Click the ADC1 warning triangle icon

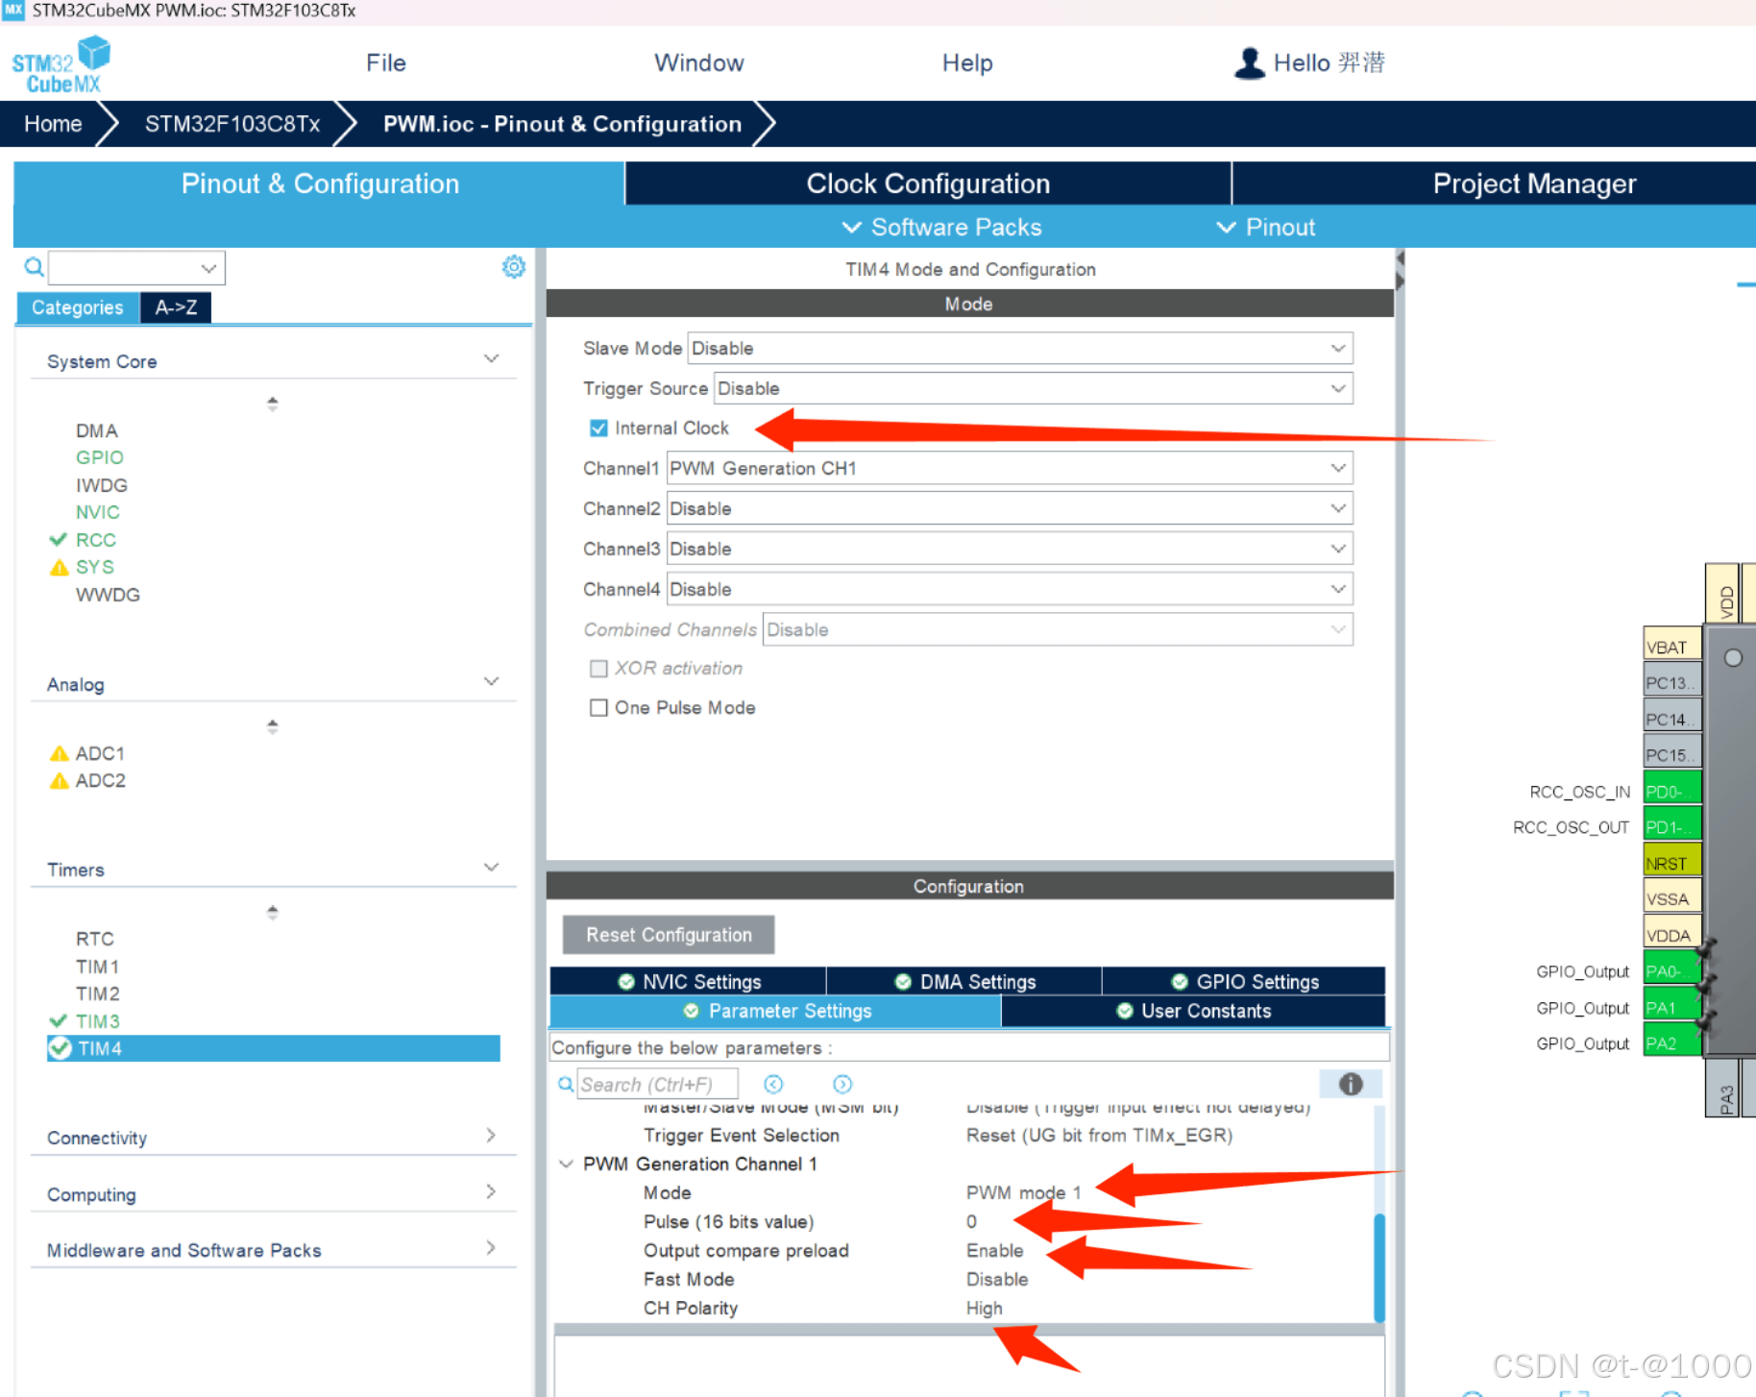[x=59, y=753]
